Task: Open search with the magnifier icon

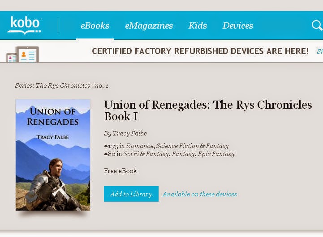Action: (317, 25)
